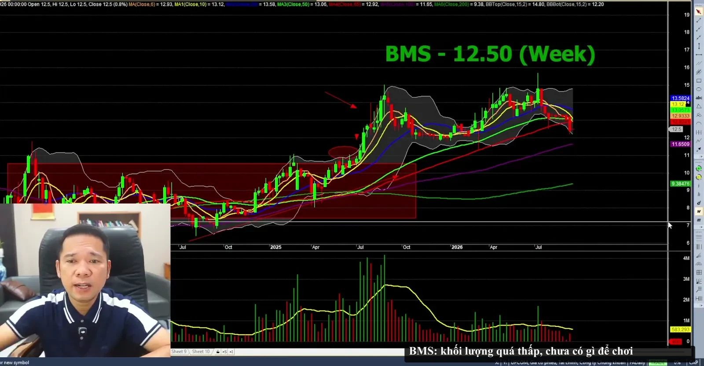The width and height of the screenshot is (704, 366).
Task: Choose the rectangle drawing tool
Action: click(699, 80)
